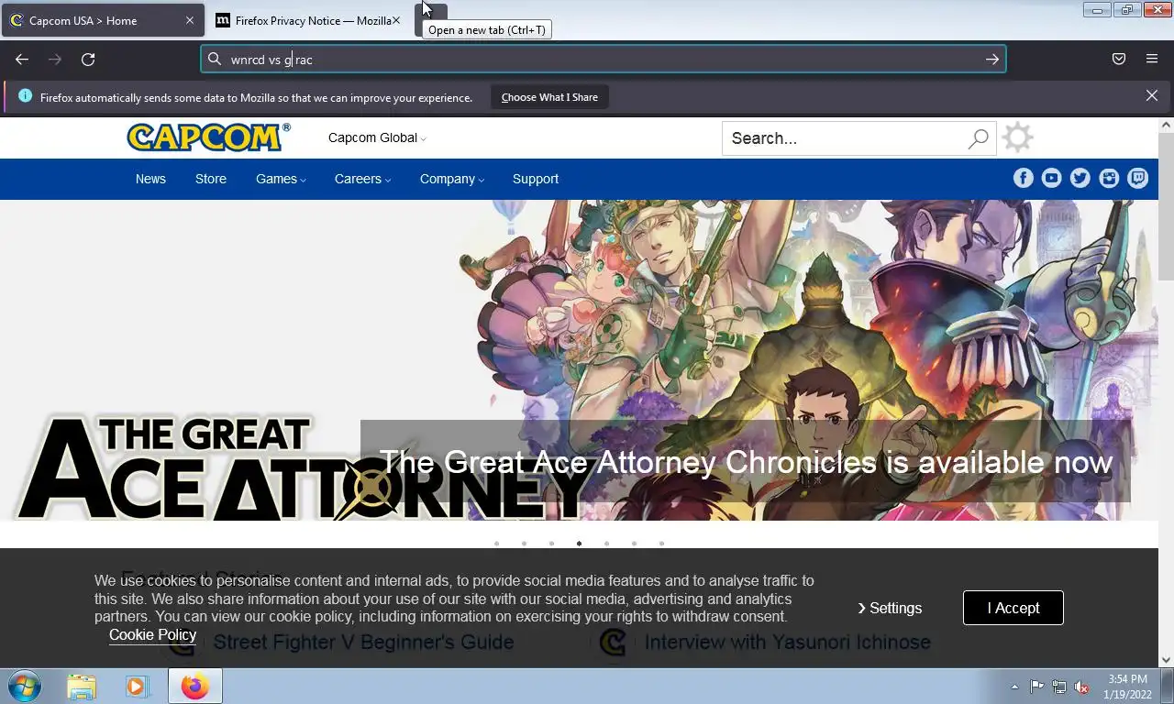Open the Pocket save icon in toolbar
Viewport: 1174px width, 704px height.
1119,60
